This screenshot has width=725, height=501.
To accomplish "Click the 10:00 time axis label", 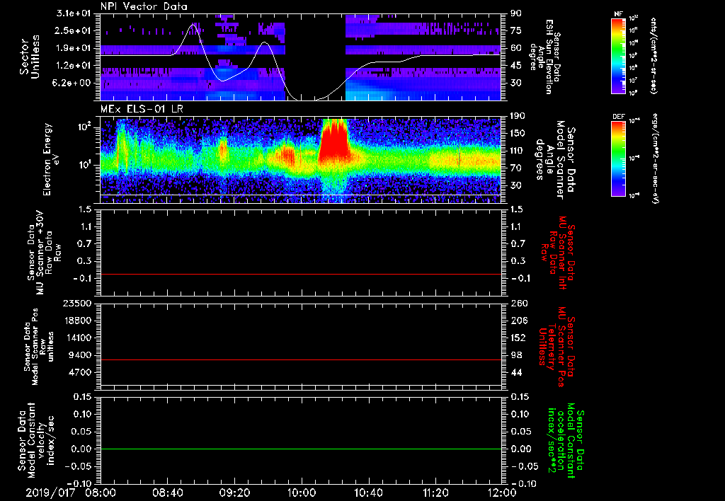I will pos(302,493).
